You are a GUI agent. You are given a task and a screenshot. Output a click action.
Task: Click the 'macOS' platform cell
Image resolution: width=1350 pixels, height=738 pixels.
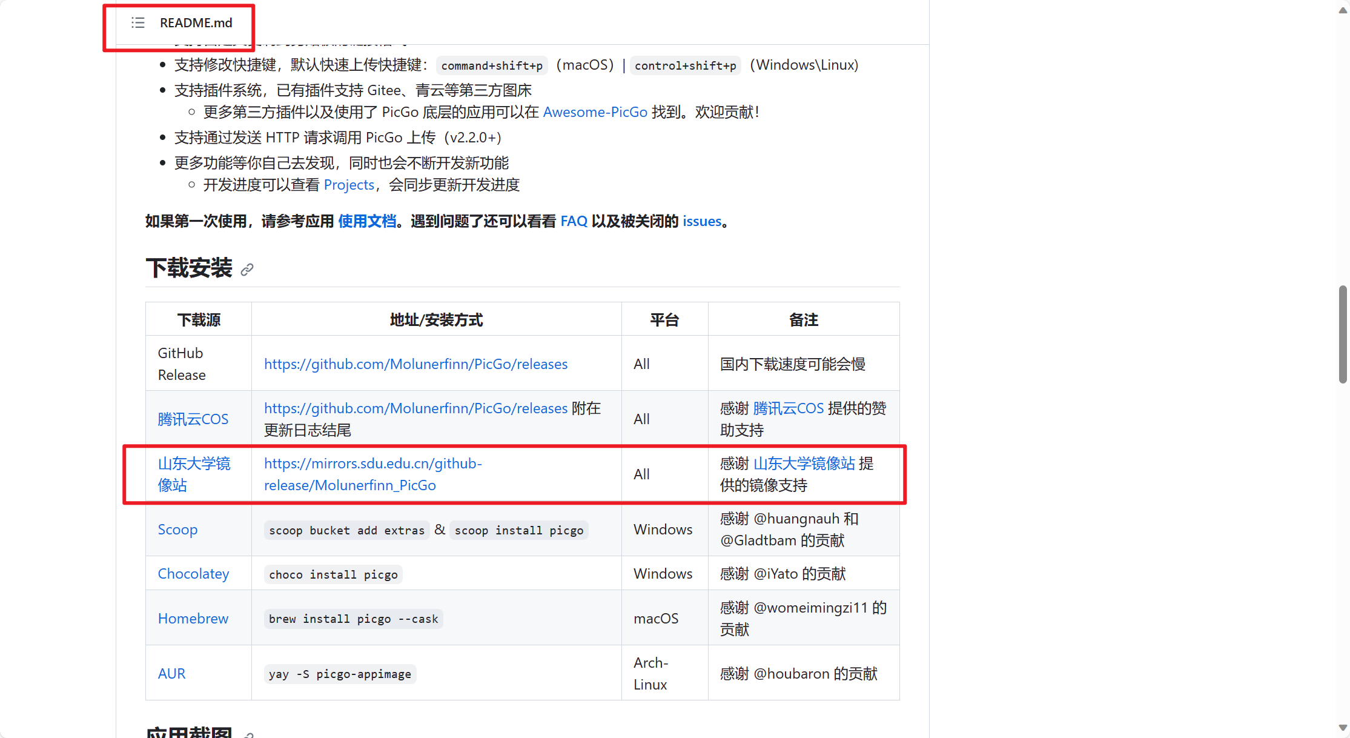point(665,619)
